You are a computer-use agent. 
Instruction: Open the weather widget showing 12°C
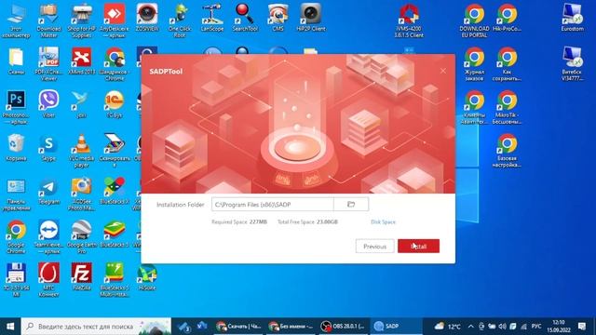(x=448, y=327)
